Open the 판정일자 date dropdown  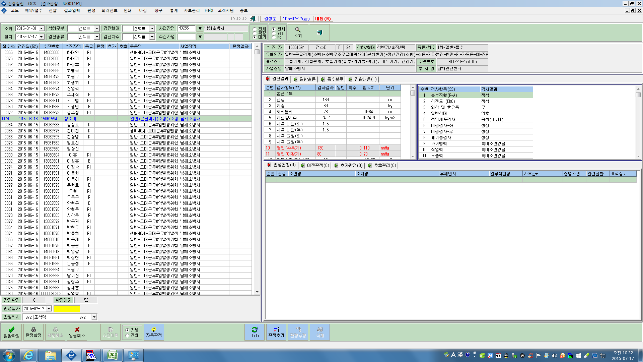49,309
